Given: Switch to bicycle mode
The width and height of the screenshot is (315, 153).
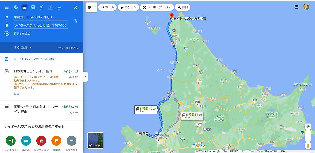Looking at the screenshot, I should tap(50, 7).
